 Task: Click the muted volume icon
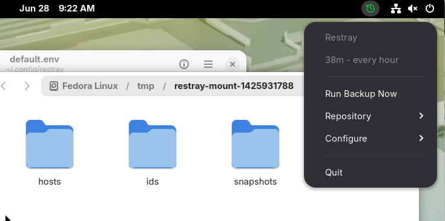click(x=412, y=8)
